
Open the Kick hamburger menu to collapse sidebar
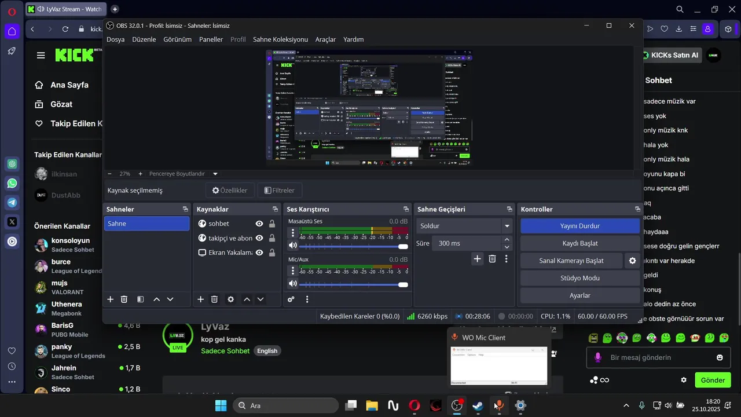[41, 55]
